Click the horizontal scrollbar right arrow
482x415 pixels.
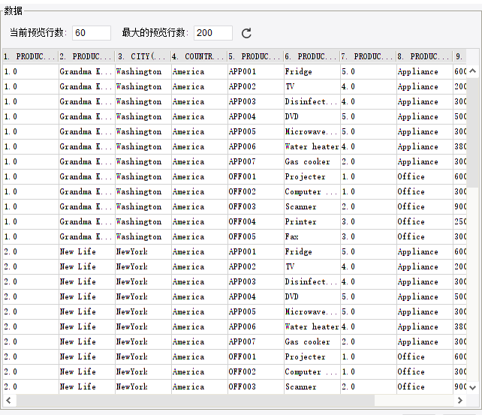pos(460,400)
